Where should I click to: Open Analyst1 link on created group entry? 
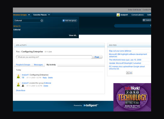pos(25,83)
